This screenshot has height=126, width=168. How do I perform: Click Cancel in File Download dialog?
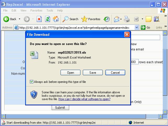(115, 73)
